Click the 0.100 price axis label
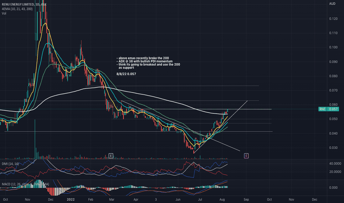The width and height of the screenshot is (344, 203). click(x=333, y=47)
